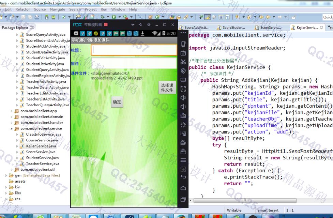The image size is (333, 218).
Task: Click Last Edit Location icon
Action: click(x=261, y=17)
